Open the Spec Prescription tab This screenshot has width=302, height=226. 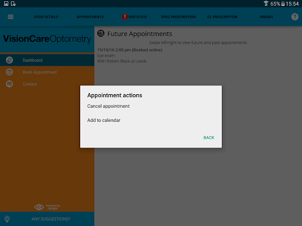coord(178,17)
